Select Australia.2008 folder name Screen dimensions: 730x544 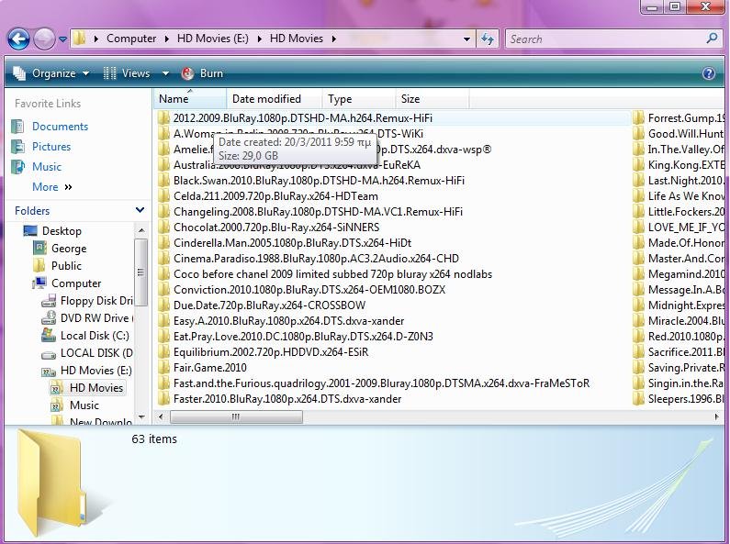pyautogui.click(x=297, y=165)
